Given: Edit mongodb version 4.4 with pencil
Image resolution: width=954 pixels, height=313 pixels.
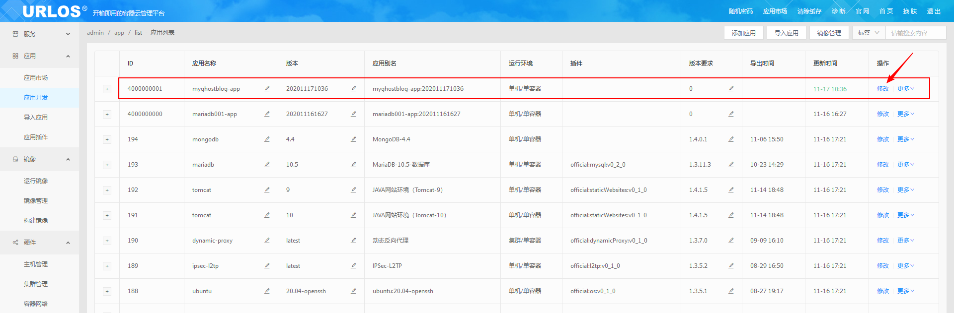Looking at the screenshot, I should click(353, 139).
